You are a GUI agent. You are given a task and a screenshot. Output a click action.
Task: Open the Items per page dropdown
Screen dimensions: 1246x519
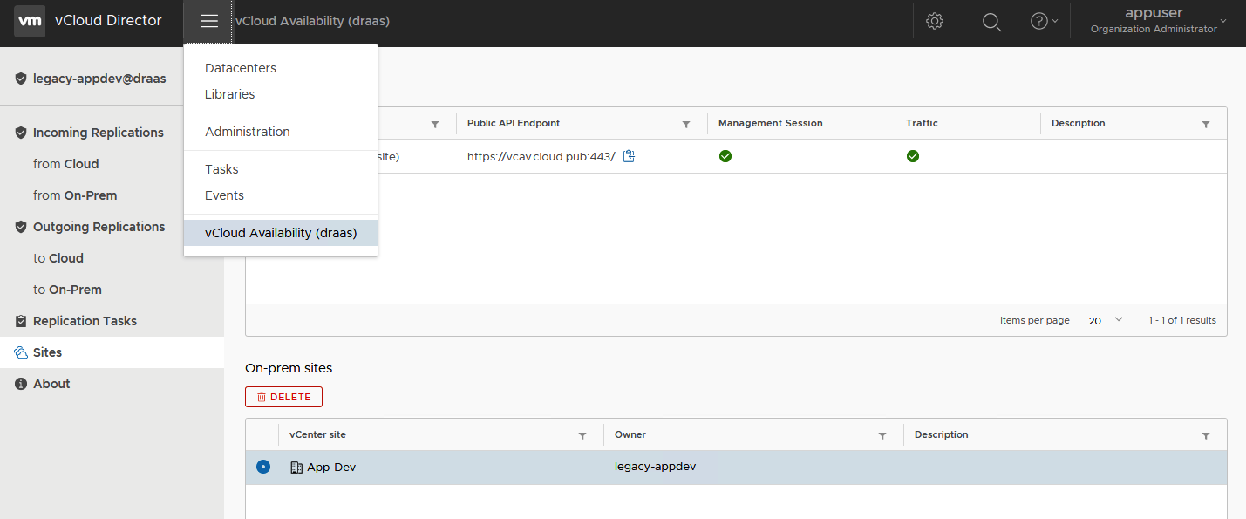pos(1104,320)
